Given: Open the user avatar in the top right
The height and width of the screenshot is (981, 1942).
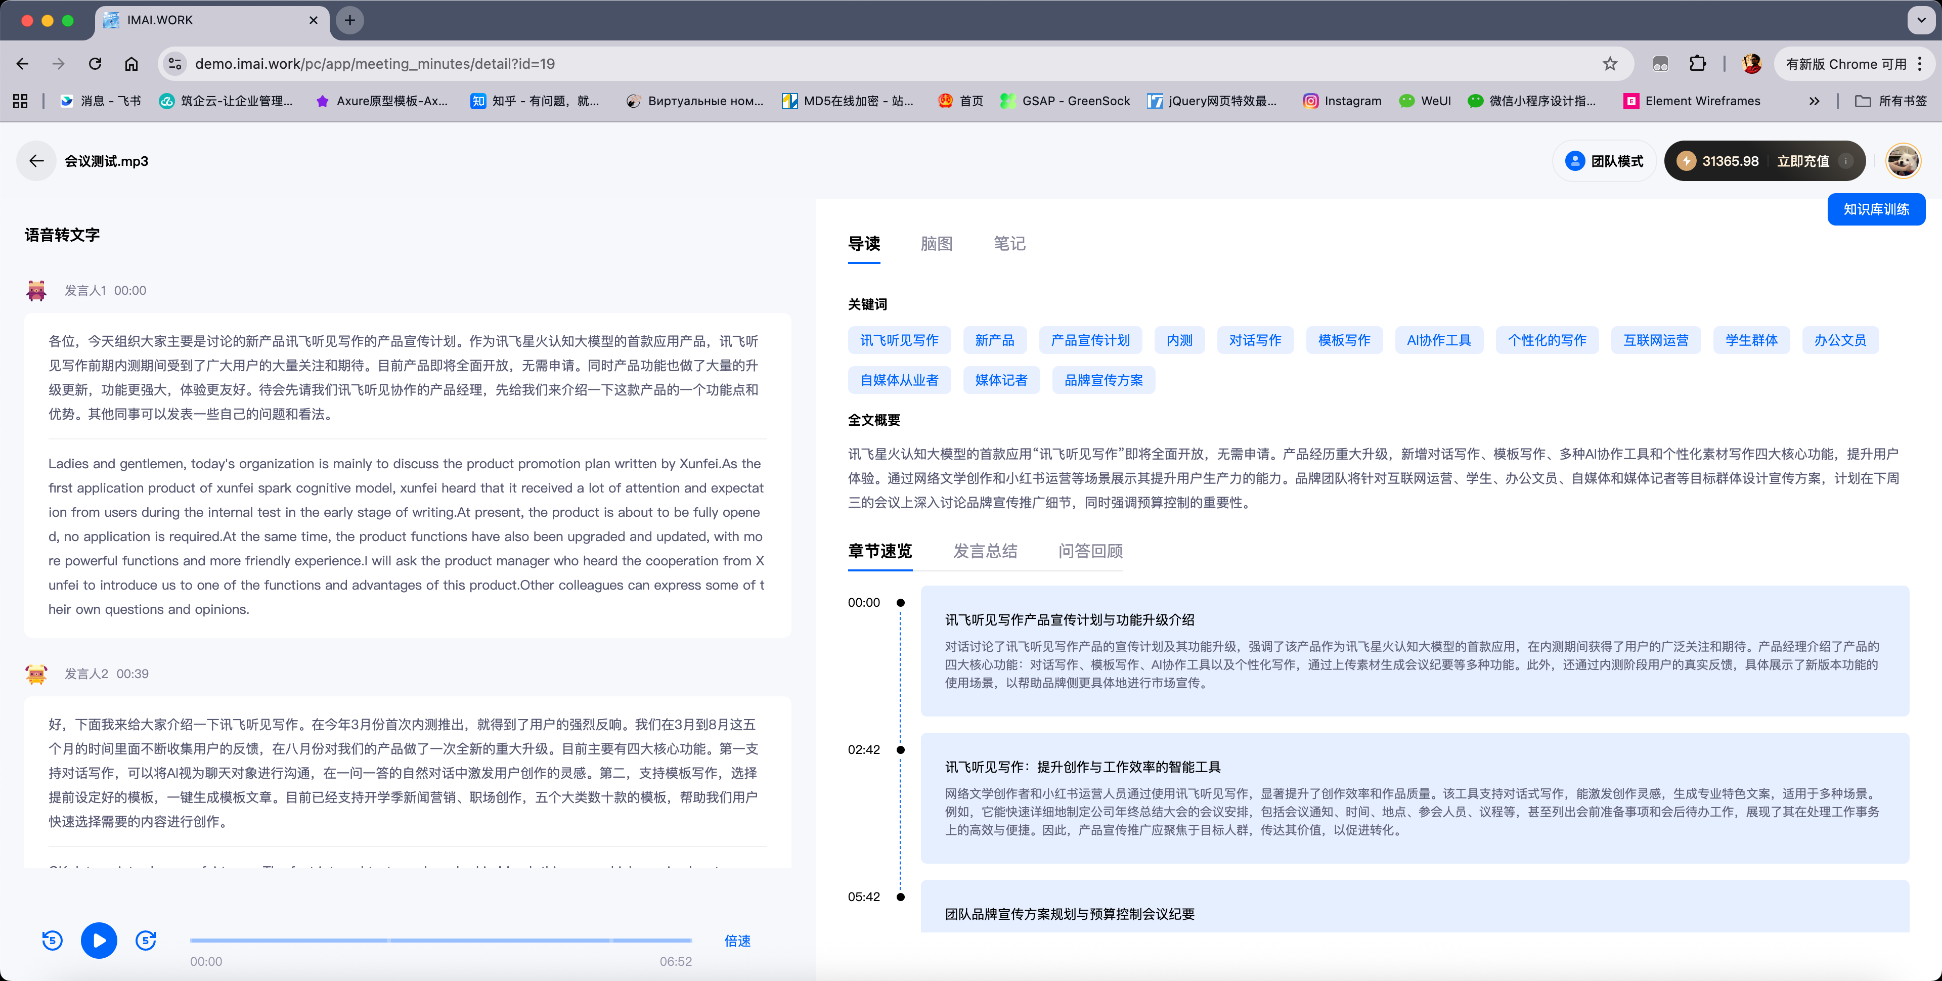Looking at the screenshot, I should pos(1903,161).
